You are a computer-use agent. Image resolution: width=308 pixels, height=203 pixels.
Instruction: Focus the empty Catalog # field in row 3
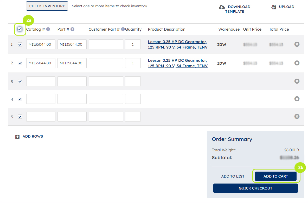(x=41, y=81)
